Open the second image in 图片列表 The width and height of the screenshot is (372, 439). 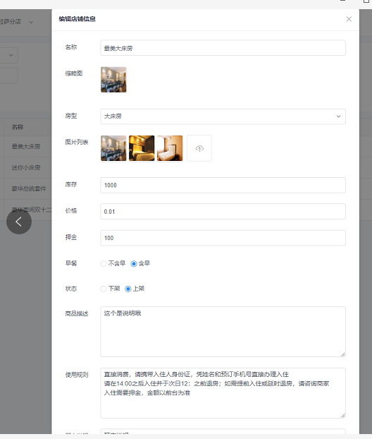[x=142, y=148]
